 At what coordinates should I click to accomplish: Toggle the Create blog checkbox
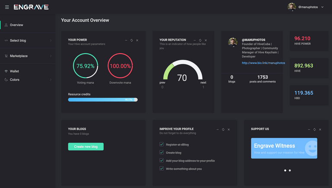click(162, 153)
